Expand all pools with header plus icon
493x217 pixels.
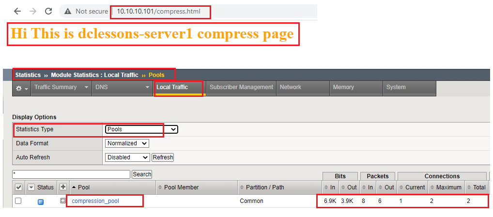63,187
